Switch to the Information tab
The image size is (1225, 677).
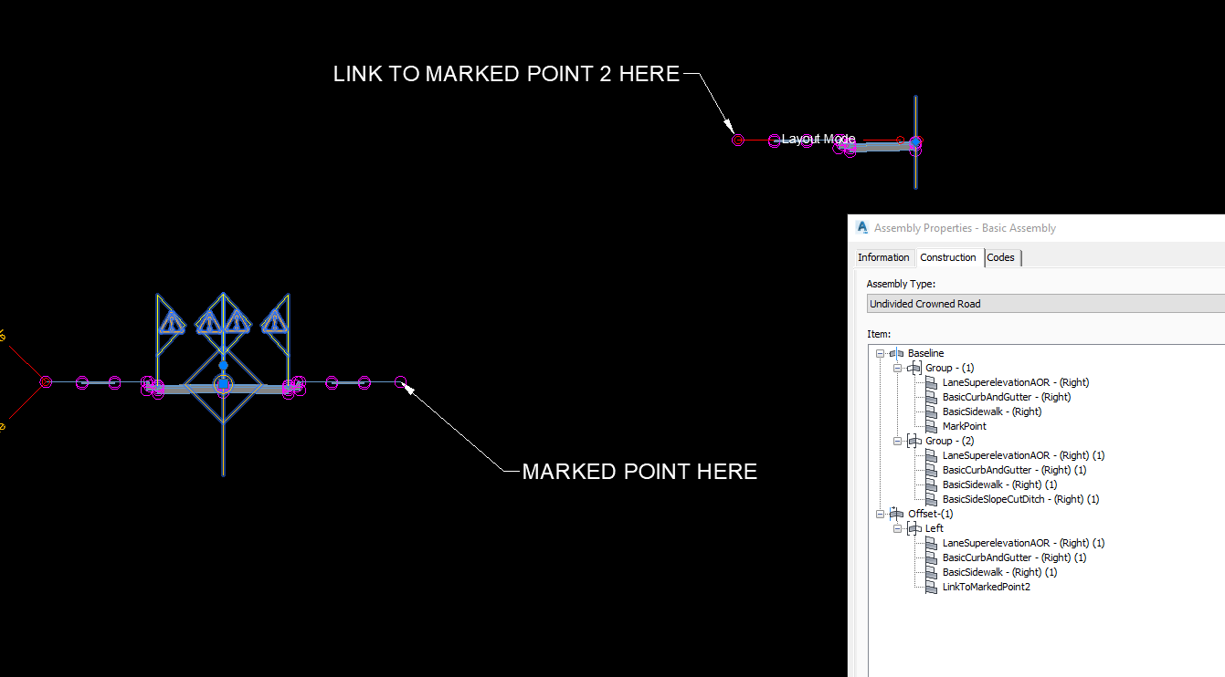[x=882, y=257]
